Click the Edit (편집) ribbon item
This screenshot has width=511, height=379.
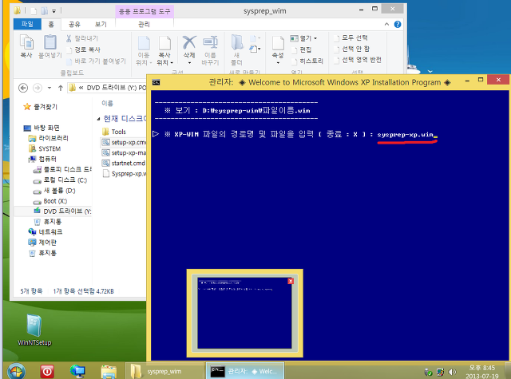302,49
